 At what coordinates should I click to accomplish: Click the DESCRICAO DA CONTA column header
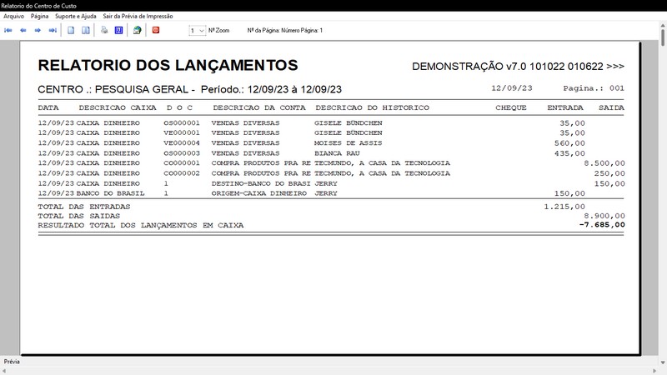tap(259, 107)
